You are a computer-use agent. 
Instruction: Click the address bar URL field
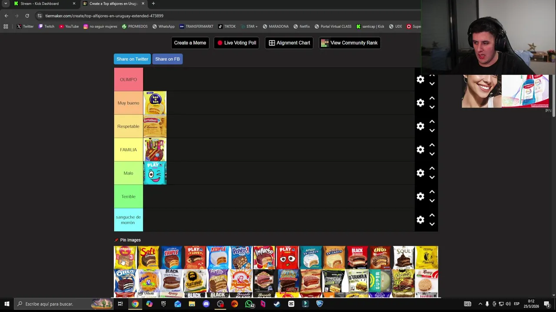tap(226, 16)
